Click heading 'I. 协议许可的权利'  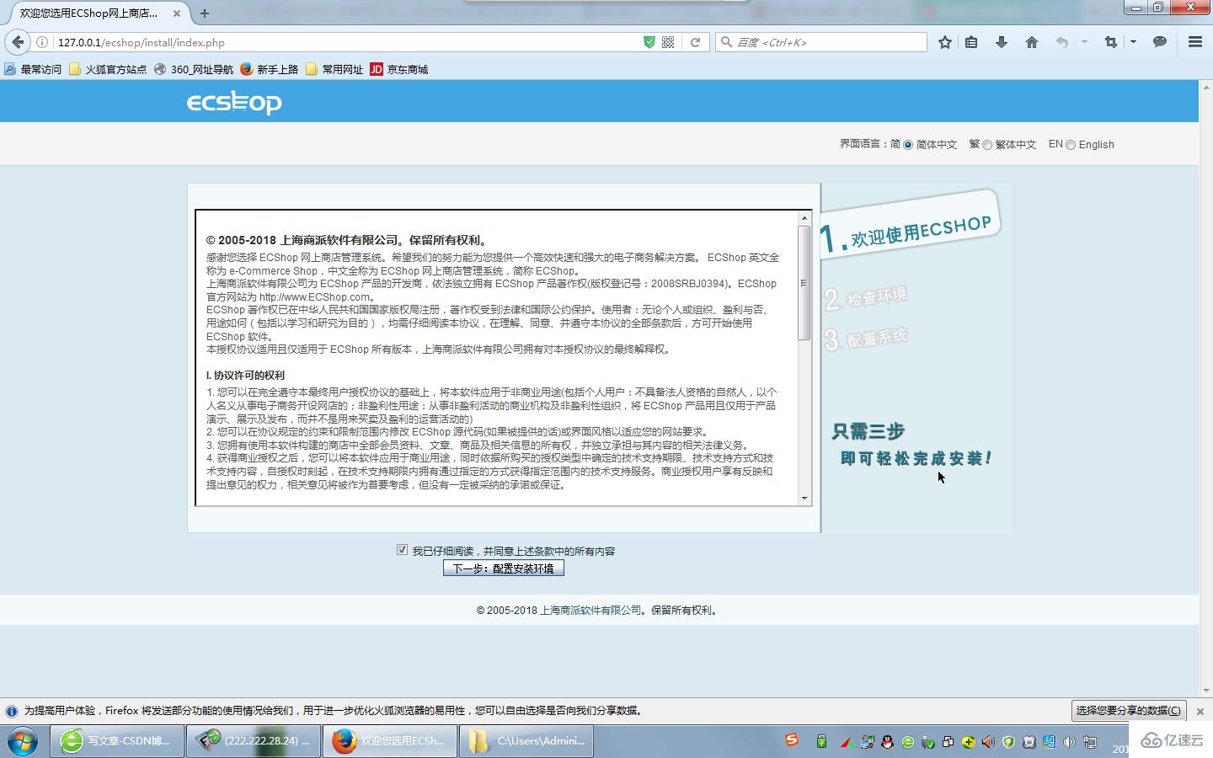pyautogui.click(x=245, y=376)
